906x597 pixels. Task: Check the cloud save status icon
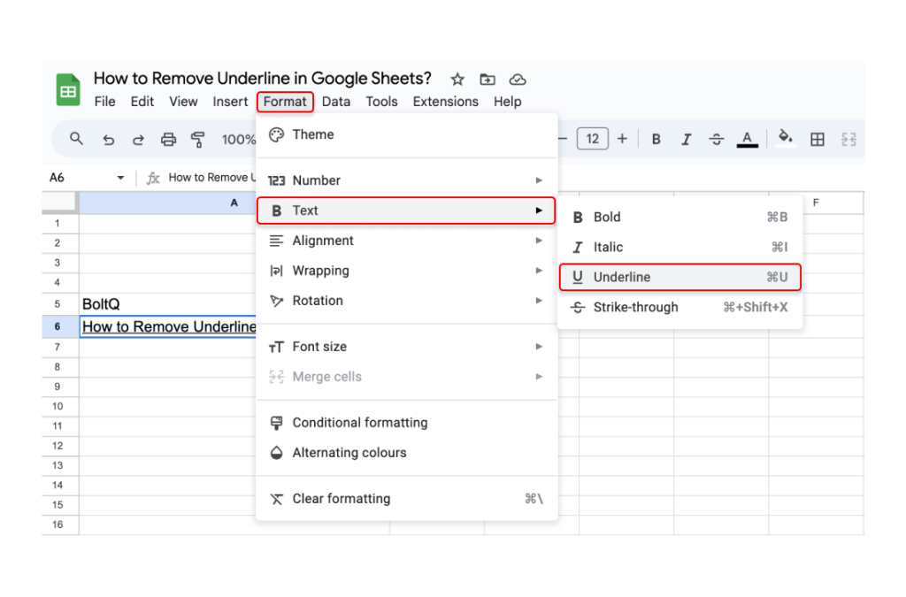tap(517, 79)
